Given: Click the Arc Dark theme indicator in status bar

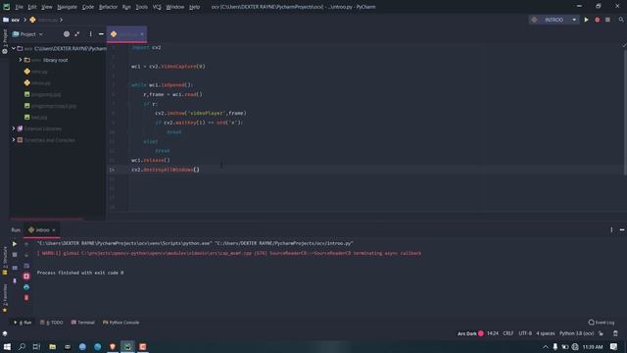Looking at the screenshot, I should point(470,333).
